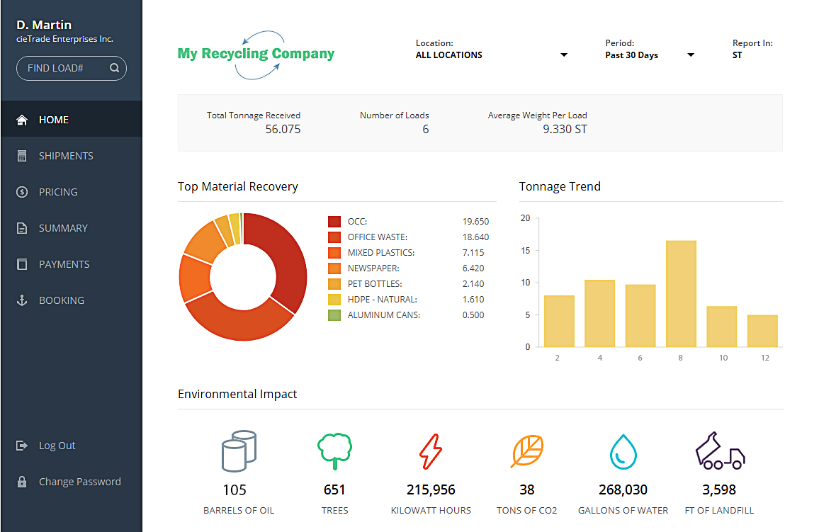The image size is (819, 532).
Task: Open the HOME menu item
Action: click(x=72, y=120)
